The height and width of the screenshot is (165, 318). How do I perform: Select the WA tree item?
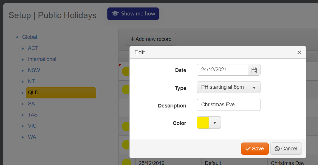tap(32, 137)
